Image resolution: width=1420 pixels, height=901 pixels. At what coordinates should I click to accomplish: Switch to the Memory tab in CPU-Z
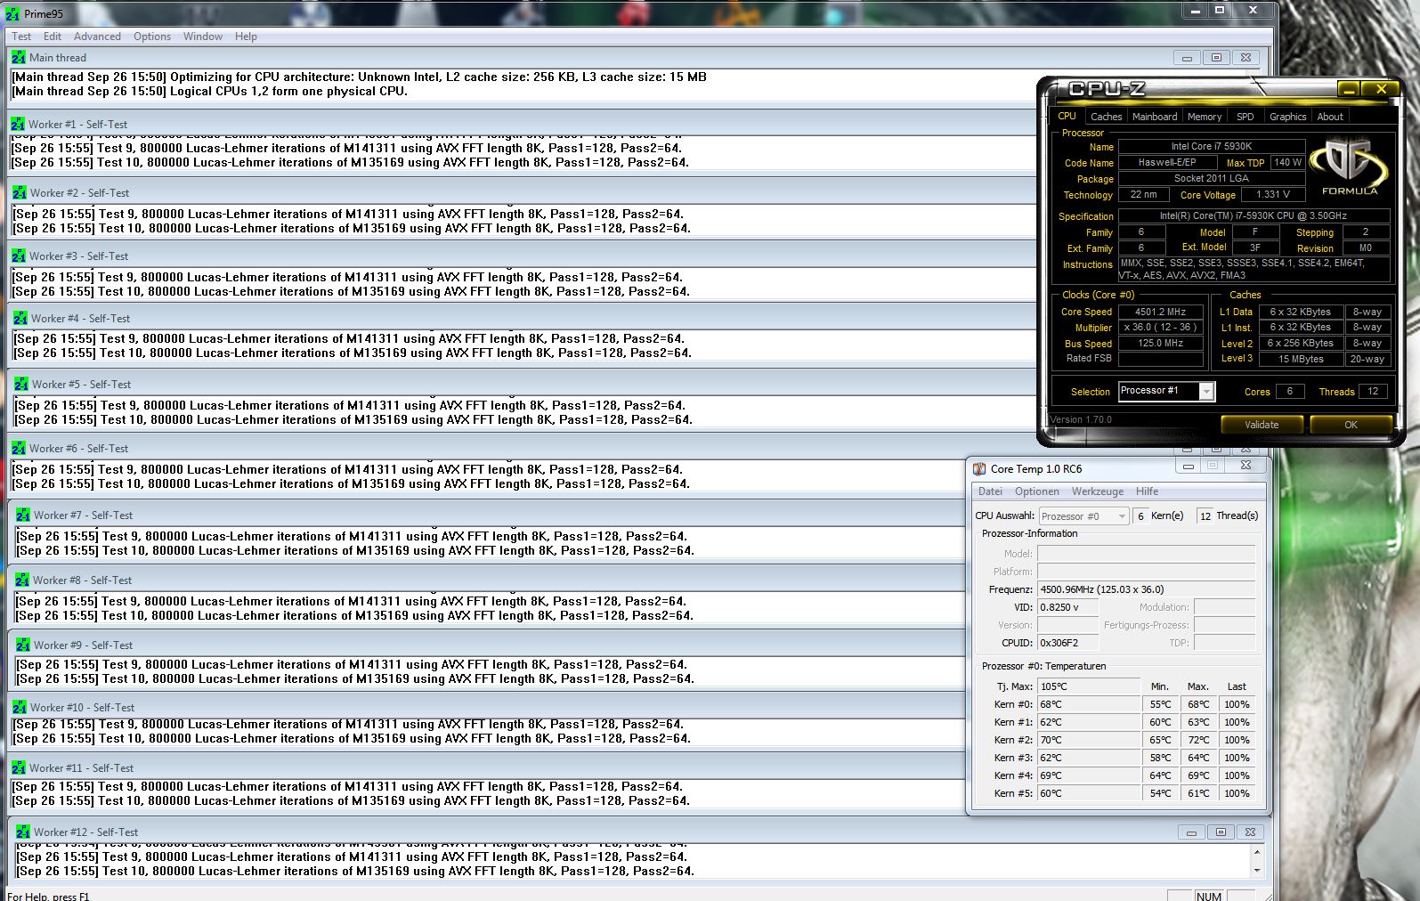[1205, 117]
